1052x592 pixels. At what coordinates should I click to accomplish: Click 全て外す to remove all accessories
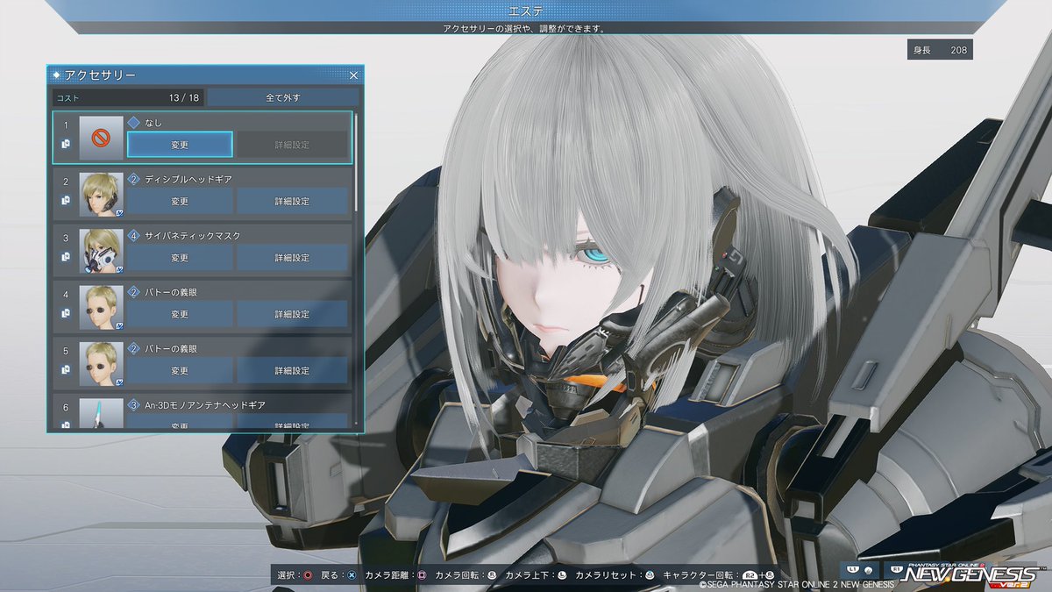[x=283, y=97]
